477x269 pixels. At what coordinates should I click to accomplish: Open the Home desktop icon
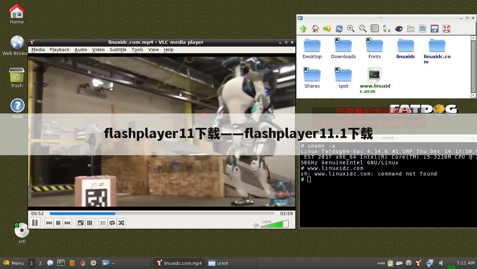[x=16, y=14]
